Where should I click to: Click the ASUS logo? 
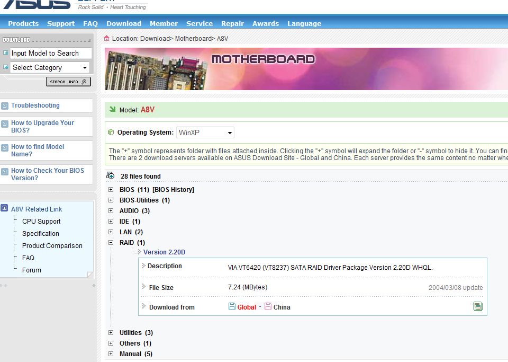coord(37,5)
